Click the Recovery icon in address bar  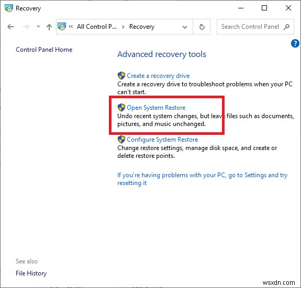click(x=62, y=27)
